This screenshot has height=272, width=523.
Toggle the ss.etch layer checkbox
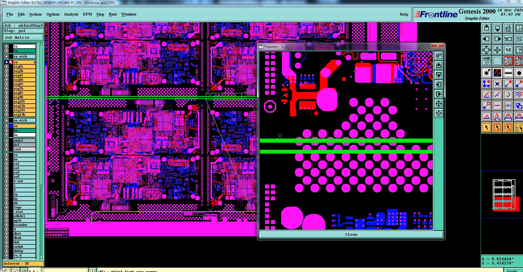(x=7, y=120)
